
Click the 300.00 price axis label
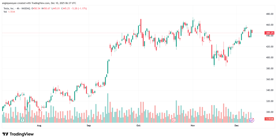coord(270,112)
